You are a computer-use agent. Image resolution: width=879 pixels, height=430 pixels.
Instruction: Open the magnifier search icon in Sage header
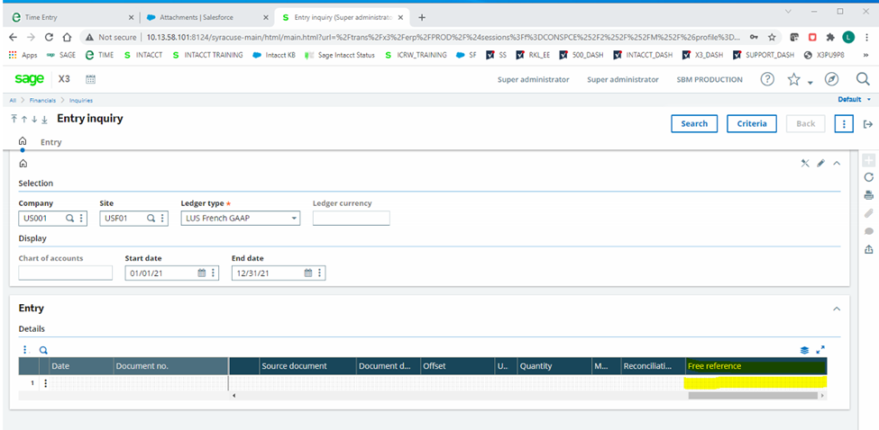(x=862, y=79)
